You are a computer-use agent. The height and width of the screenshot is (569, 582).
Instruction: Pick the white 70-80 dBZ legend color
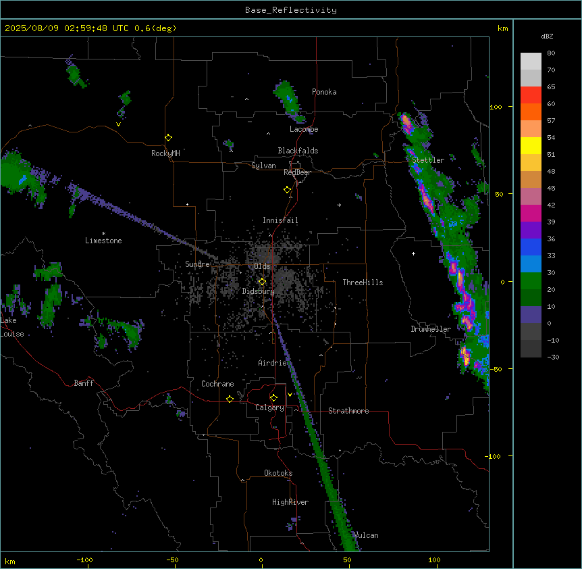pos(531,61)
